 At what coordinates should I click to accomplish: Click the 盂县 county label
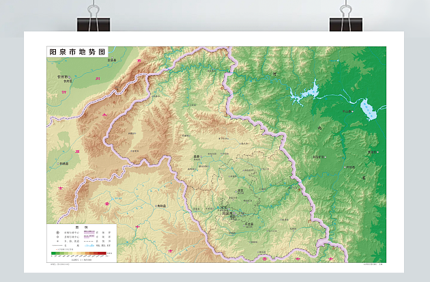tap(198, 156)
